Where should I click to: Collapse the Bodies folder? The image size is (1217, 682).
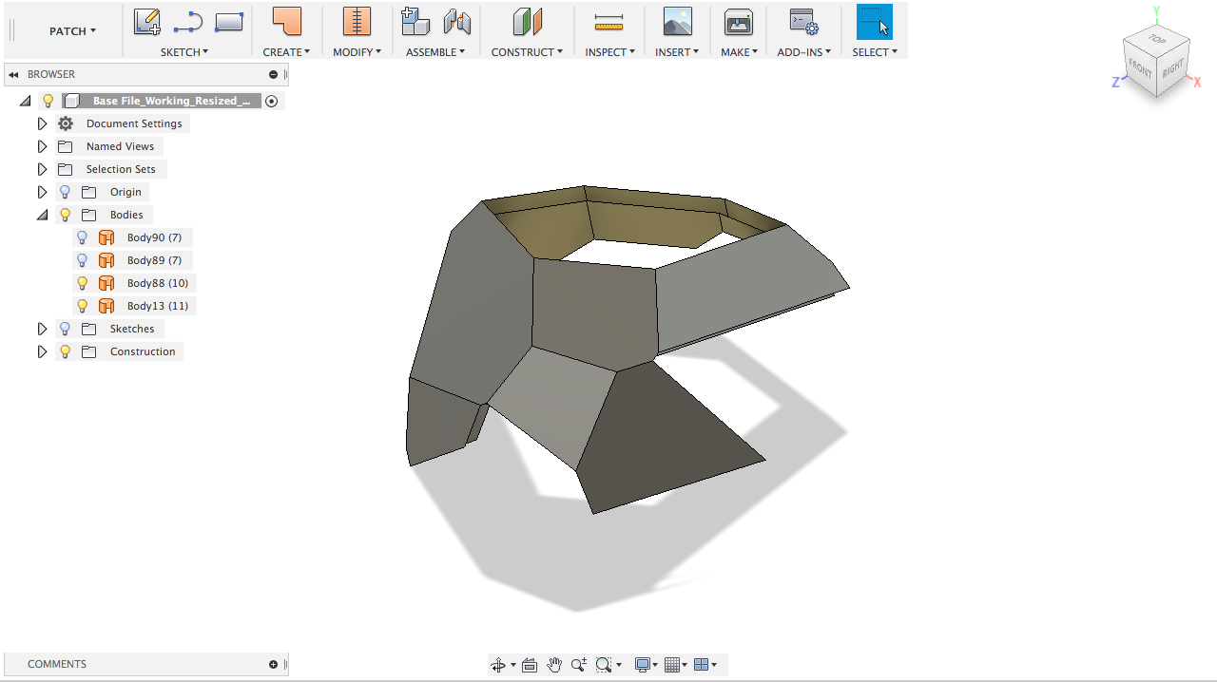42,215
